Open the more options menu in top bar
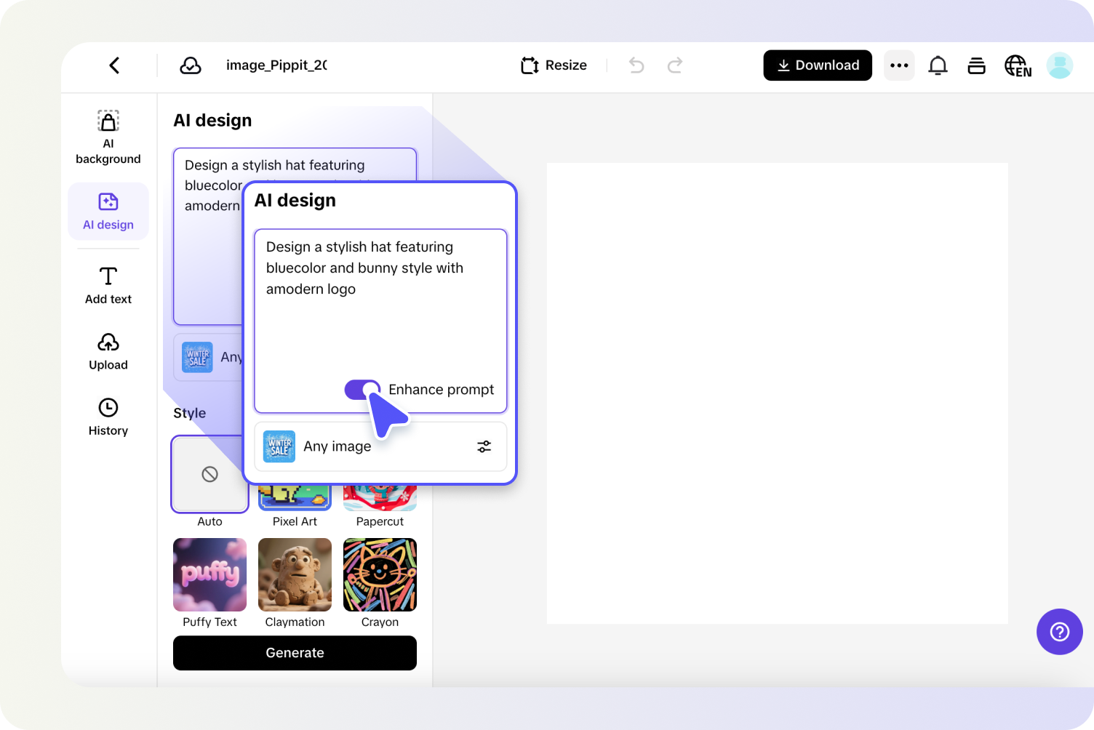The width and height of the screenshot is (1094, 730). (899, 65)
